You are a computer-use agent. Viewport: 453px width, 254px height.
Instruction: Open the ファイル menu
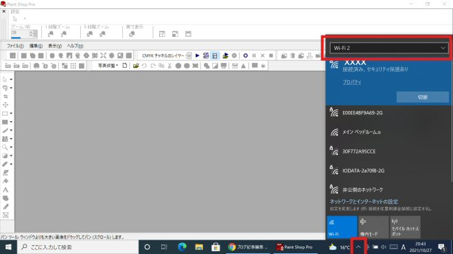click(x=15, y=46)
